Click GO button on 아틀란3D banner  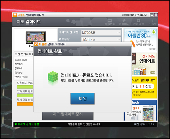[x=152, y=49]
